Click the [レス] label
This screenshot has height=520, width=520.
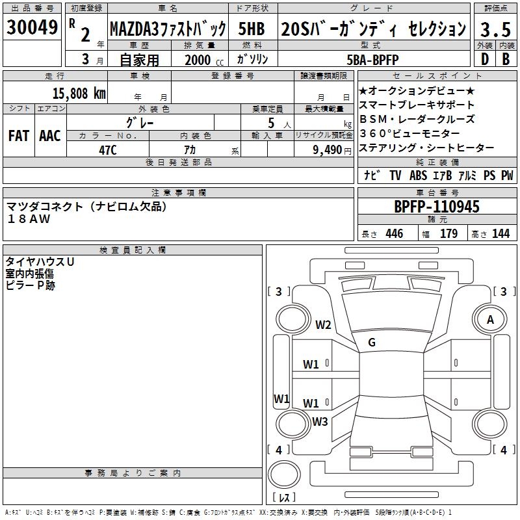[284, 497]
